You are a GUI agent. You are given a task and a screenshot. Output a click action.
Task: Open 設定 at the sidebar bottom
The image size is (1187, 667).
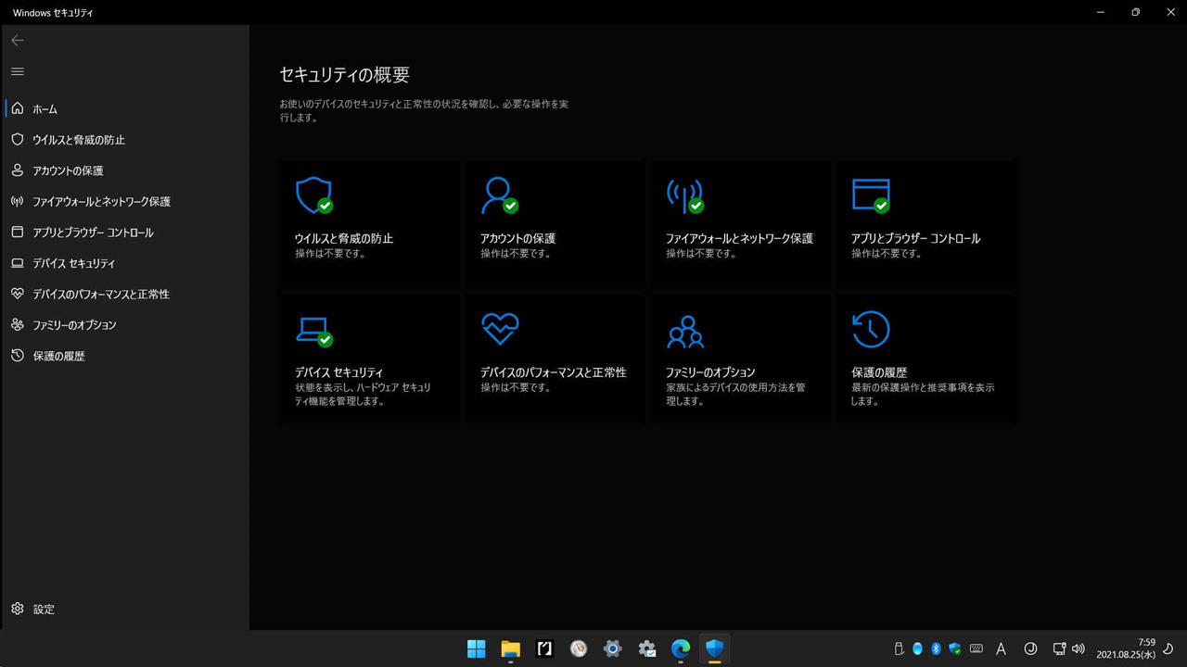click(125, 609)
